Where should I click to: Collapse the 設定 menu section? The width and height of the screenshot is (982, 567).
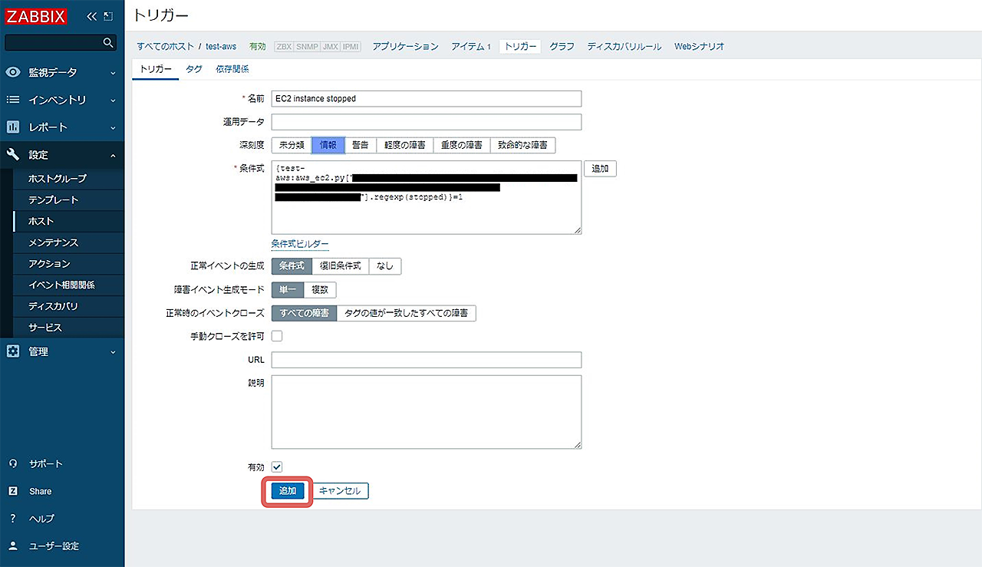pyautogui.click(x=61, y=155)
